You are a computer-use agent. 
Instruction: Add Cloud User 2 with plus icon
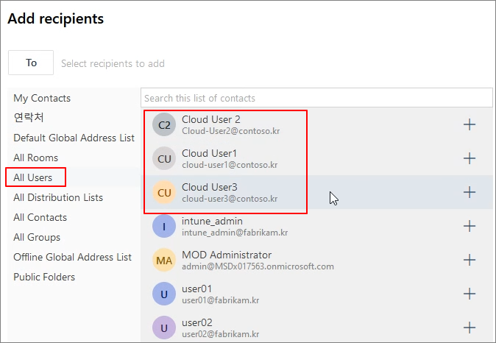[x=470, y=124]
